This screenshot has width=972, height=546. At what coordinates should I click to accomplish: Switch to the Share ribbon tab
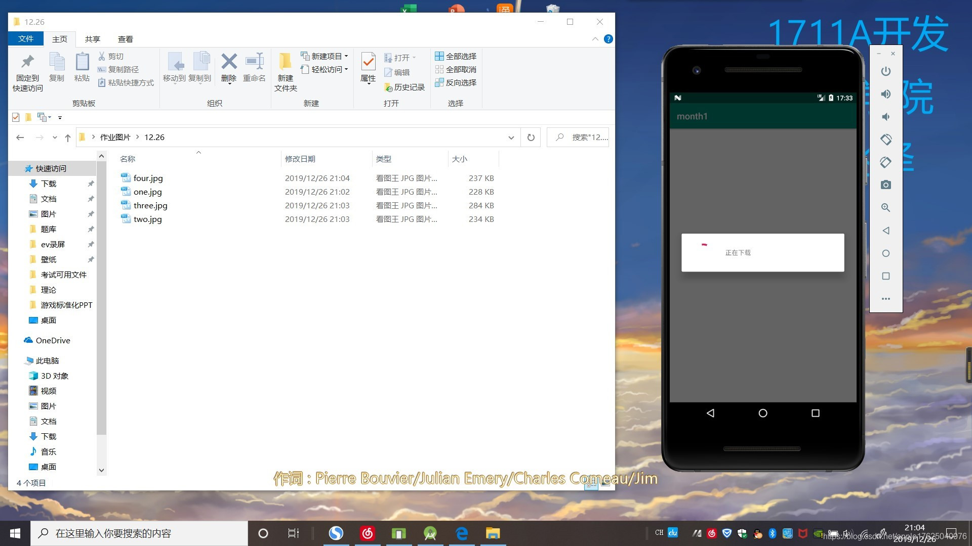92,39
